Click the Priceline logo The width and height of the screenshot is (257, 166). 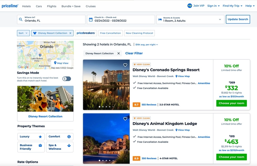[10, 6]
